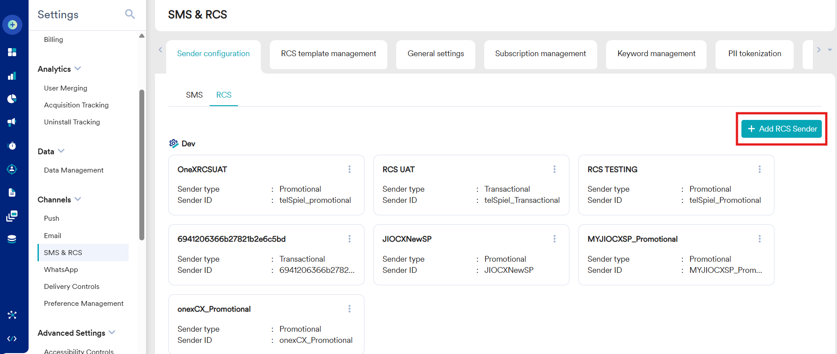Click the Add RCS Sender button
837x354 pixels.
[782, 129]
